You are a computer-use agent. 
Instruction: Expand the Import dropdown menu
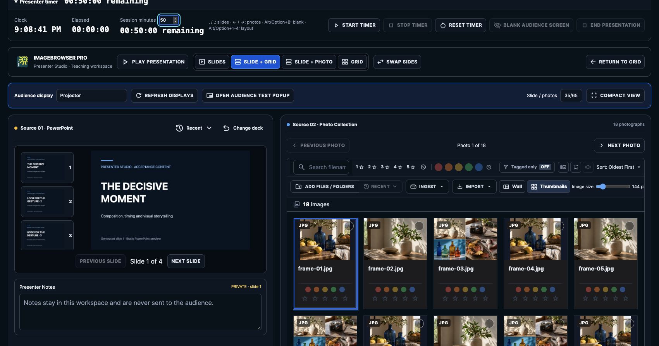[474, 187]
